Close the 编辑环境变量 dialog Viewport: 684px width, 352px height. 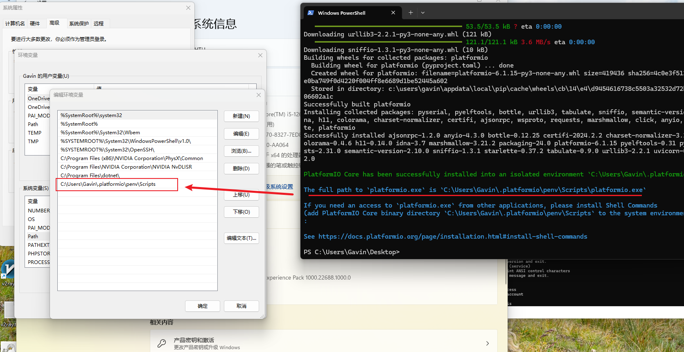tap(259, 95)
